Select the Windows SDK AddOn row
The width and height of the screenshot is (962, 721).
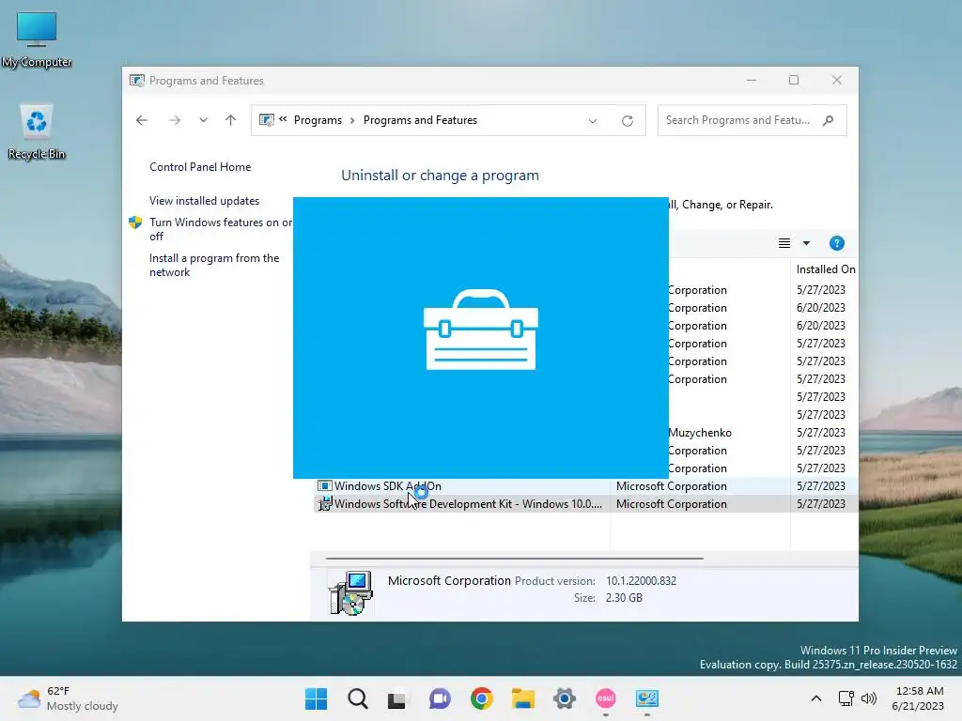tap(586, 486)
